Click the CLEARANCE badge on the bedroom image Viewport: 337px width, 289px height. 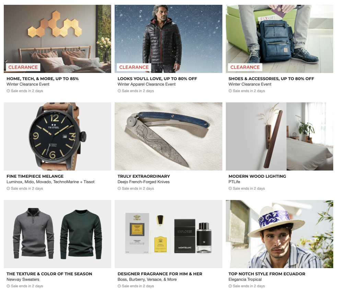point(23,67)
